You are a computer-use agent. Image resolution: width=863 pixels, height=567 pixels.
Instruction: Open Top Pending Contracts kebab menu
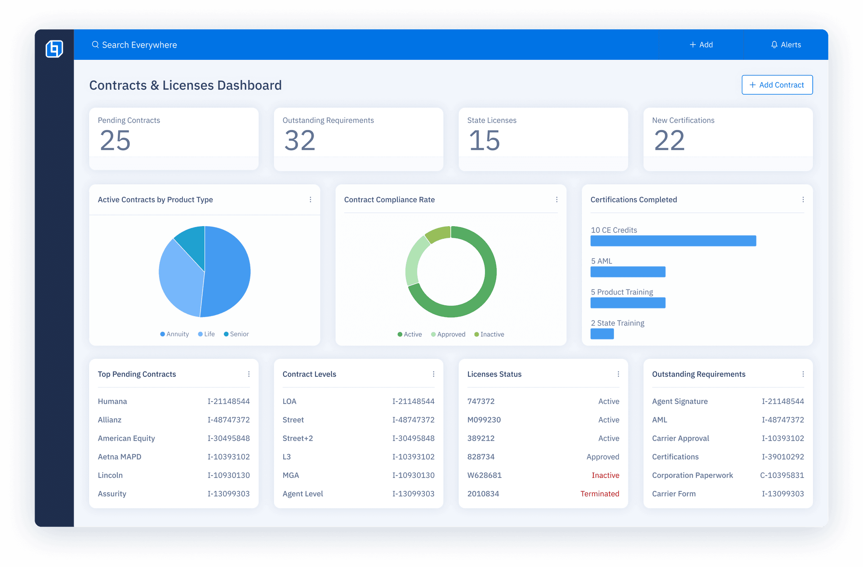pos(249,374)
